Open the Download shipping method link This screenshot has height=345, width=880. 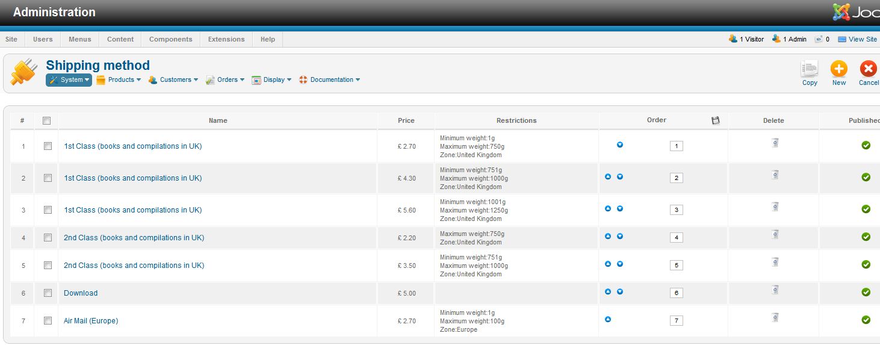tap(81, 293)
